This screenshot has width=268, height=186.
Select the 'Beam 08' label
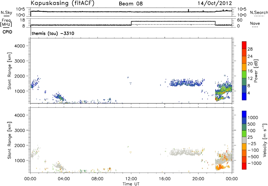click(x=131, y=4)
